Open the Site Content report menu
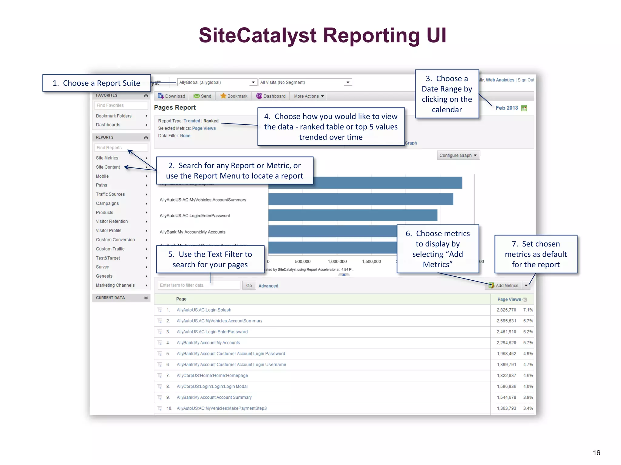This screenshot has width=621, height=465. 121,167
